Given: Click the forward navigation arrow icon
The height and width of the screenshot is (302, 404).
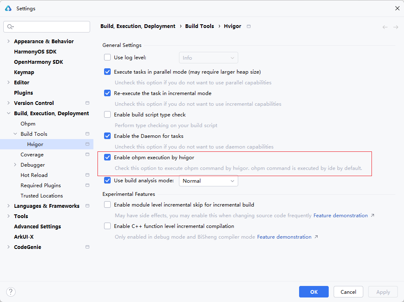Looking at the screenshot, I should 396,27.
